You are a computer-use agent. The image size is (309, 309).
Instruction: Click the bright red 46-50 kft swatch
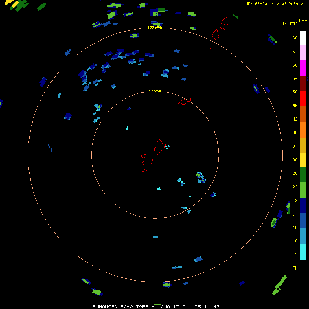pos(303,99)
